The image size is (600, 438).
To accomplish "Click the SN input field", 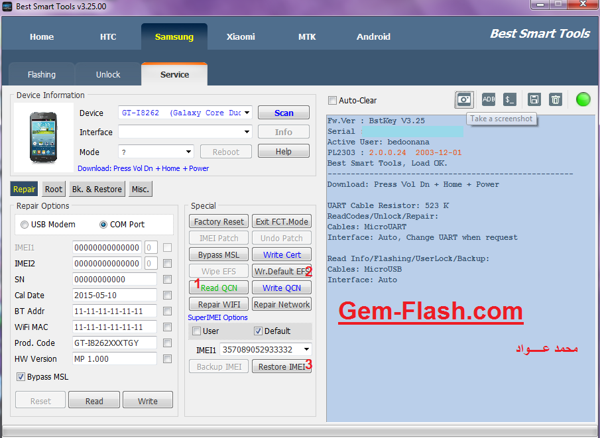I will pos(115,279).
